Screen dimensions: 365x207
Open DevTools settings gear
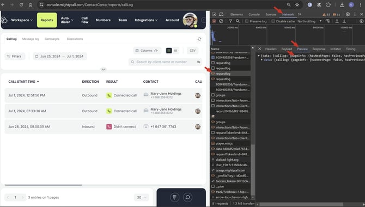348,14
